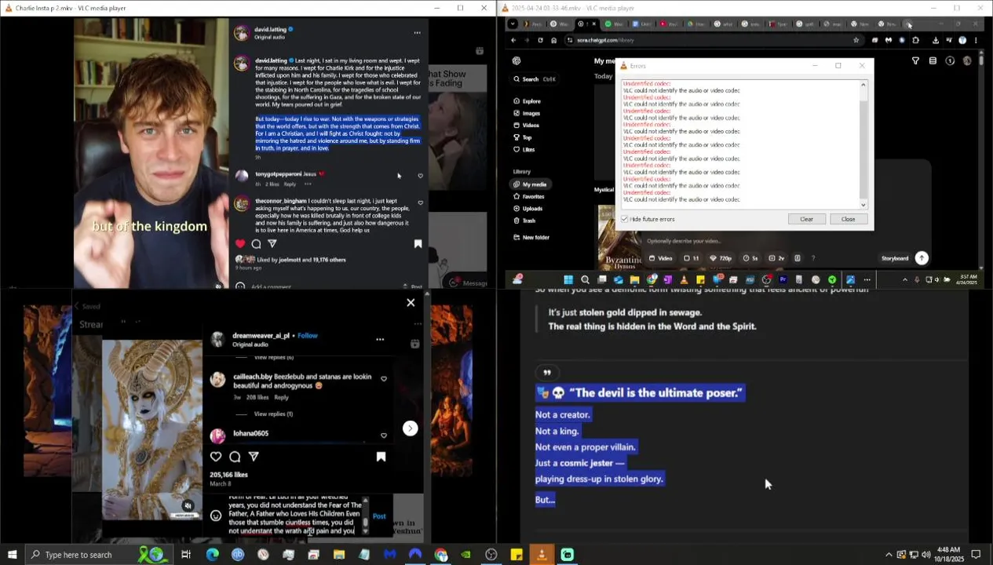Close the dreamweaver_ai_pl post overlay
Screen dimensions: 993x565
(411, 302)
